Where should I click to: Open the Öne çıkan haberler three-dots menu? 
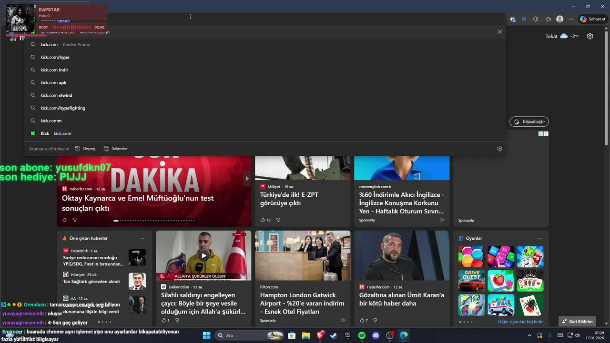click(142, 238)
